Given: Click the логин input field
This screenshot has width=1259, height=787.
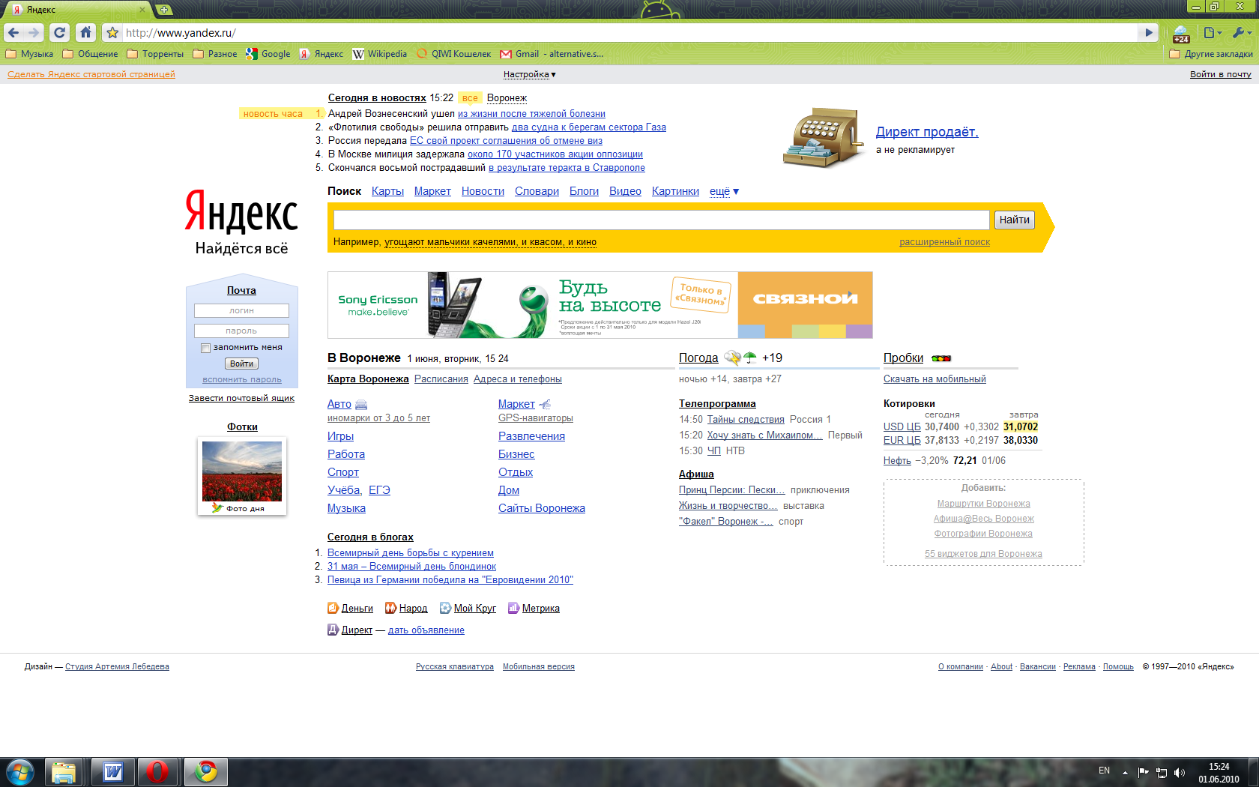Looking at the screenshot, I should coord(241,310).
